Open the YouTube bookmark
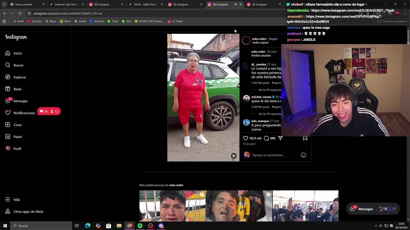This screenshot has width=410, height=230. 34,21
